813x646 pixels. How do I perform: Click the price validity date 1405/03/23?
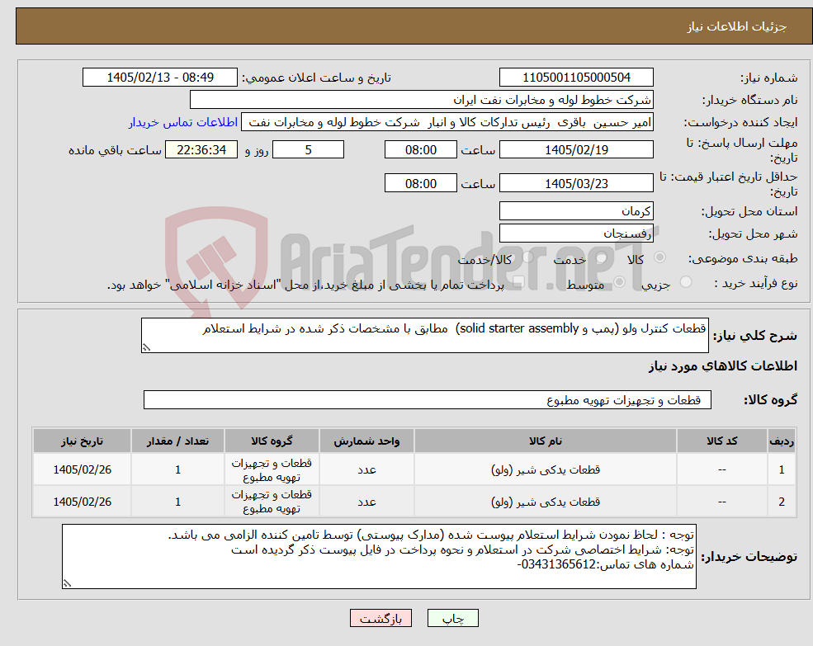pyautogui.click(x=576, y=183)
